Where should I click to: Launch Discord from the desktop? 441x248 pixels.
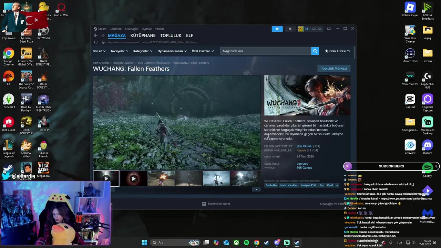click(428, 147)
